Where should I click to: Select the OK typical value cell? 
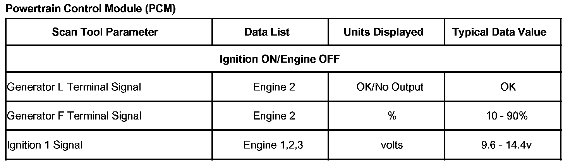(x=508, y=87)
